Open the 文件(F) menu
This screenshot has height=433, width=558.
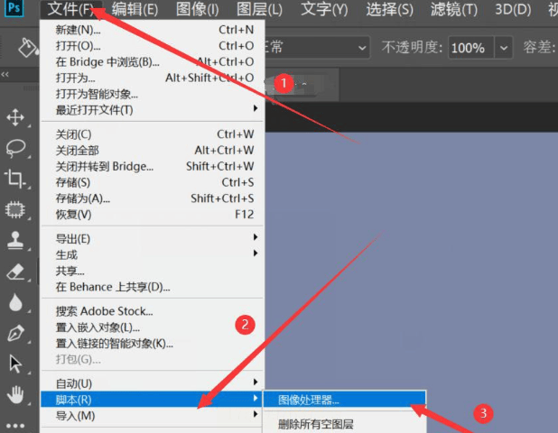pos(71,9)
